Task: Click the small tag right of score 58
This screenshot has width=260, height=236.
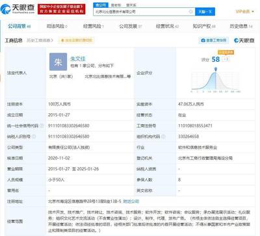Action: (226, 59)
